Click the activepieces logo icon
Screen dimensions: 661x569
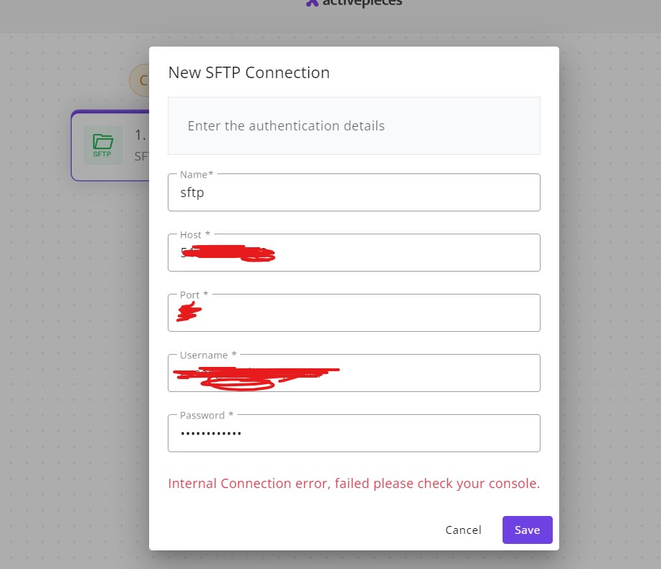pyautogui.click(x=310, y=3)
